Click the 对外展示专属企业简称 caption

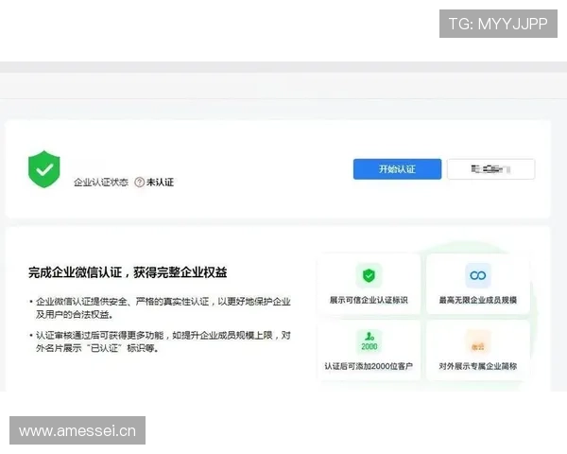coord(477,366)
